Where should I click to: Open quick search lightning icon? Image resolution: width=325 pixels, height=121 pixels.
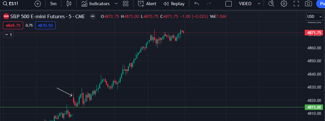point(271,4)
